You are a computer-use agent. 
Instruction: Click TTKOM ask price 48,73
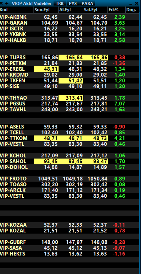96,138
